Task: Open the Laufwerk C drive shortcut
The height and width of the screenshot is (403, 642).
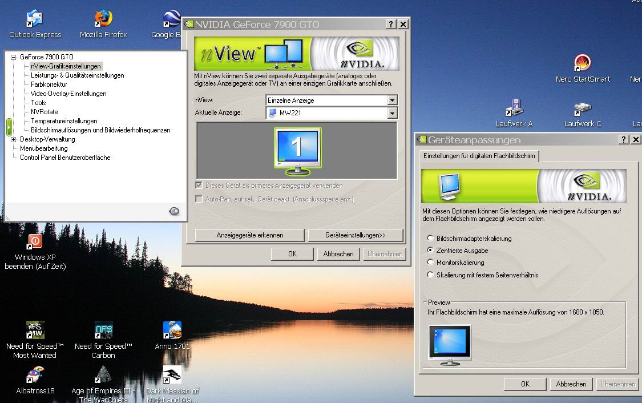Action: [x=583, y=108]
